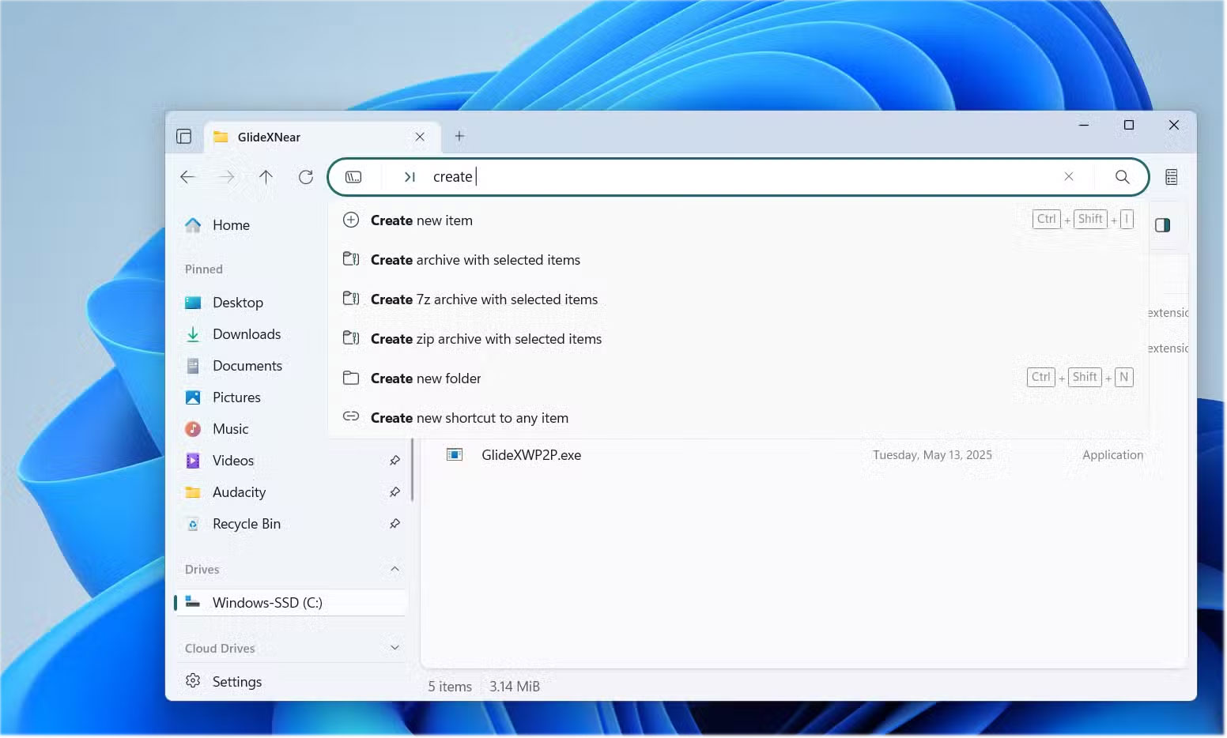1227x738 pixels.
Task: Click the forward navigation arrow
Action: point(227,176)
